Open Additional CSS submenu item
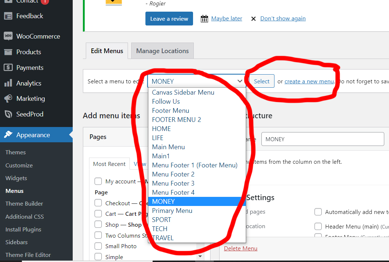This screenshot has height=262, width=389. (25, 217)
